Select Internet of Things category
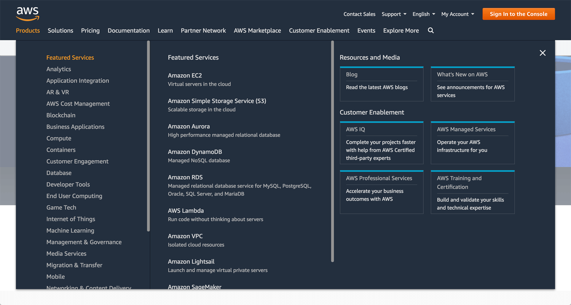This screenshot has height=305, width=571. tap(71, 219)
